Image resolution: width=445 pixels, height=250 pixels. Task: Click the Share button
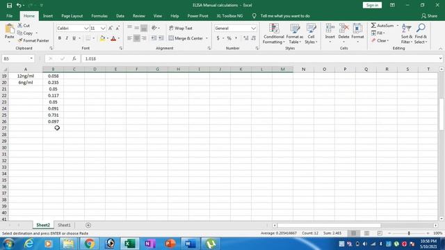tap(430, 16)
